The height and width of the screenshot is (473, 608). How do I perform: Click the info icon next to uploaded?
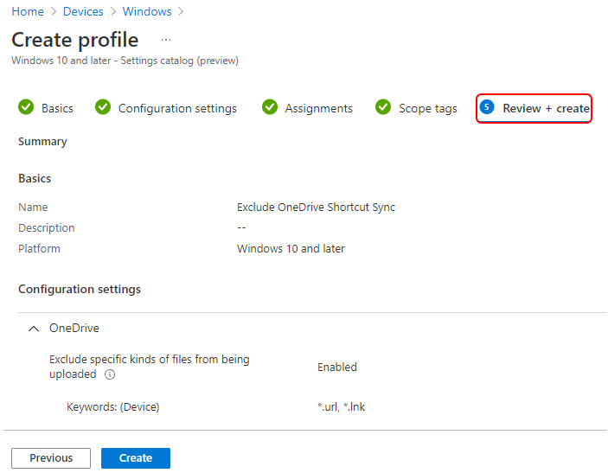[110, 374]
